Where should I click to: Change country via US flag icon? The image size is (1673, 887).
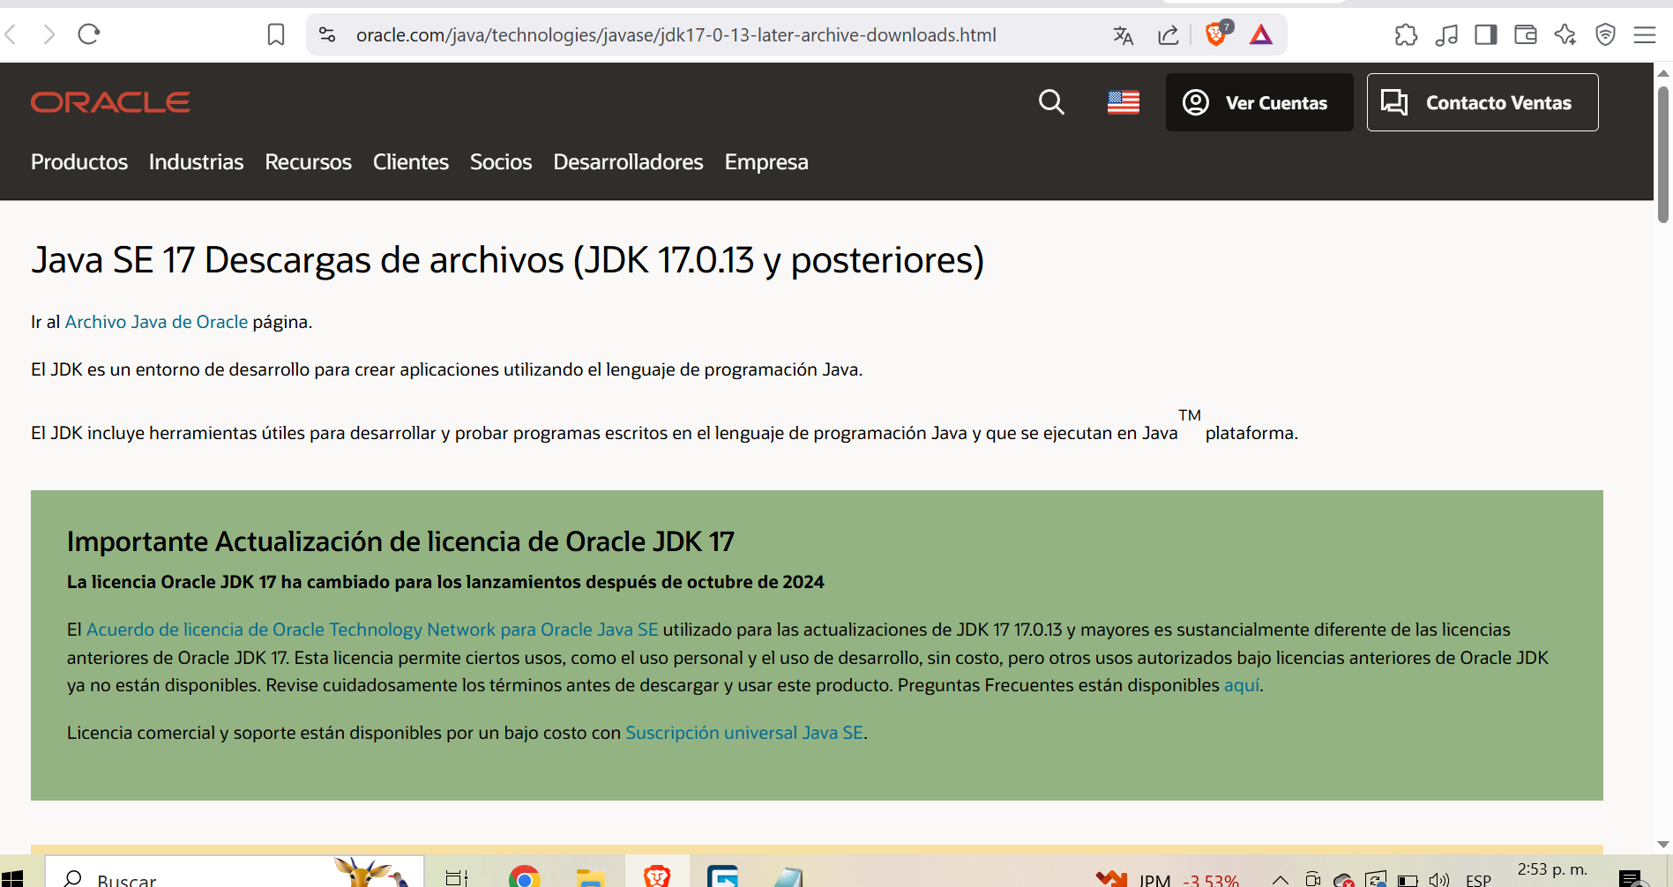point(1124,102)
